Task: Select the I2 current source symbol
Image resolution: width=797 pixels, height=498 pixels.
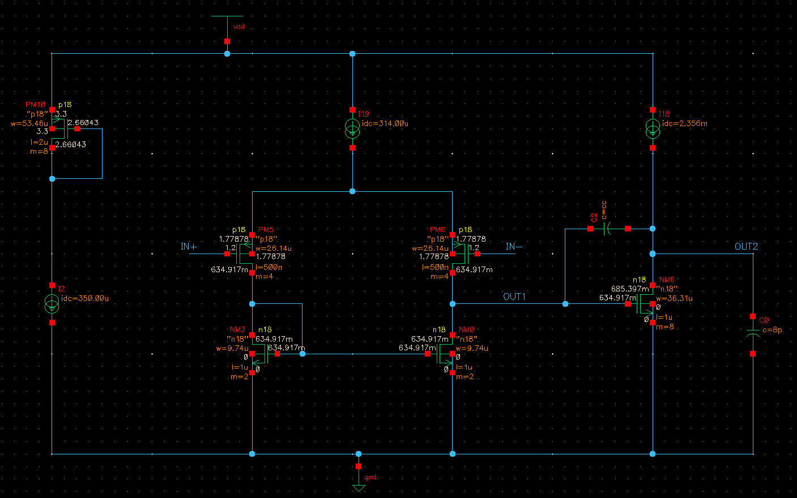Action: click(x=52, y=304)
